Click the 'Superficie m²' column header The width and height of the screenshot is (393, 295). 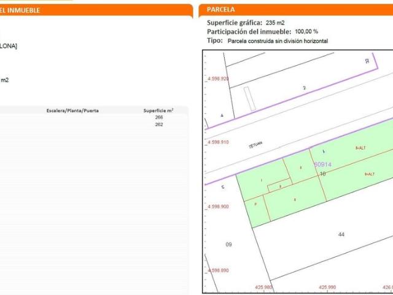click(158, 111)
